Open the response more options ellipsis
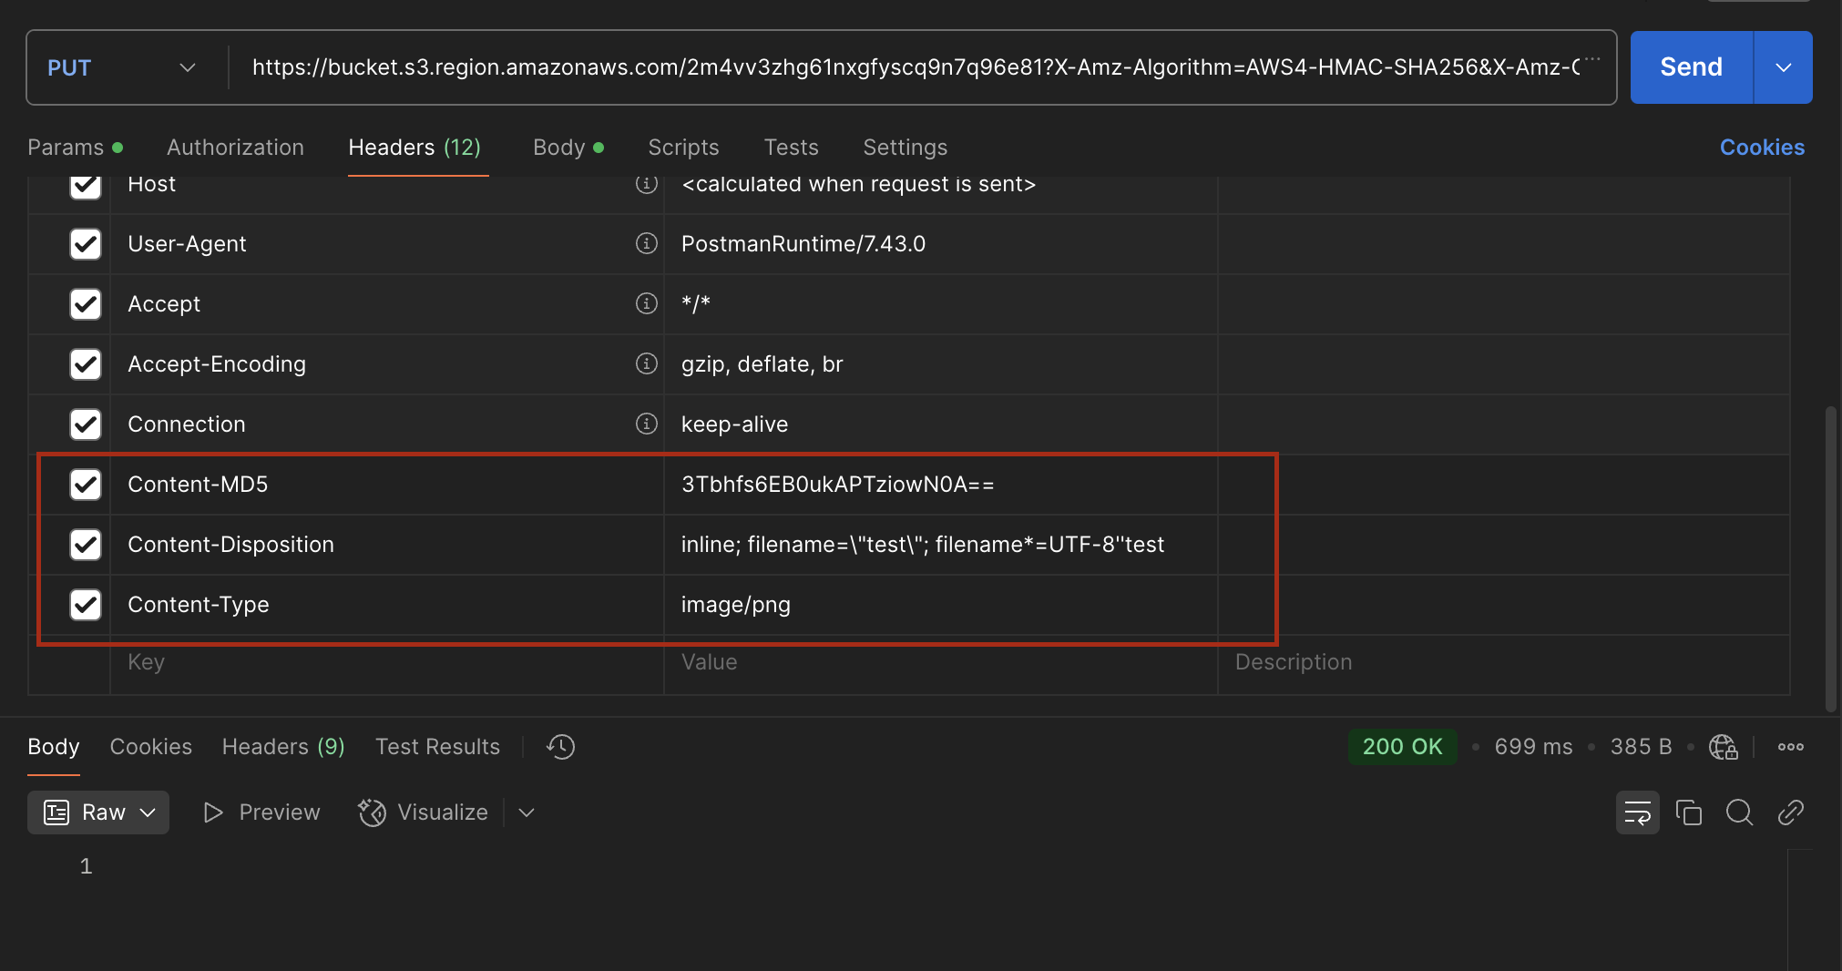The height and width of the screenshot is (971, 1842). [1790, 747]
